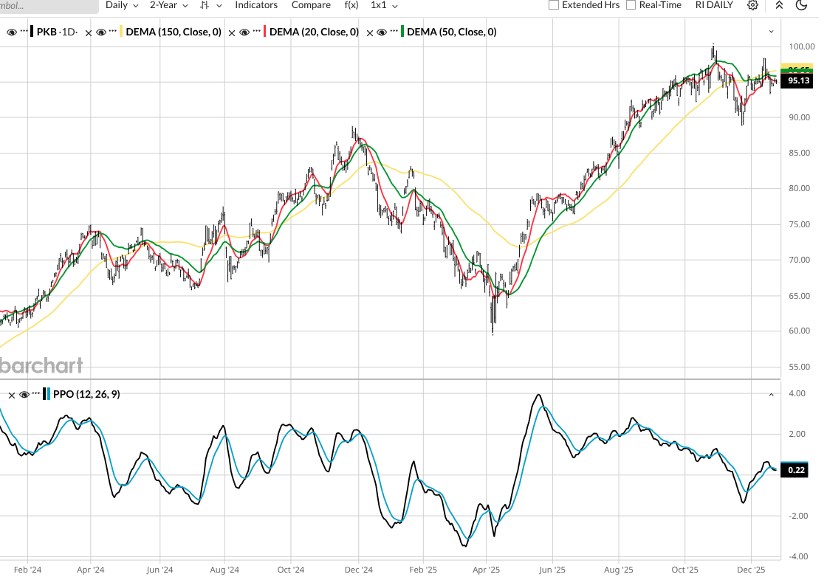Open the Indicators menu
This screenshot has width=827, height=580.
pos(256,5)
